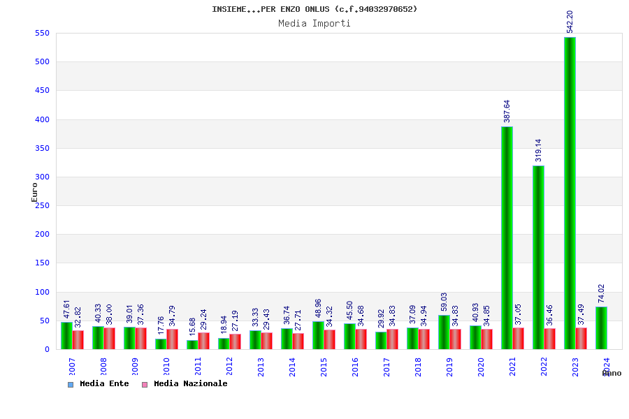The height and width of the screenshot is (419, 629).
Task: Click the INSIEME...PER ENZO ONLUS title
Action: pyautogui.click(x=314, y=9)
